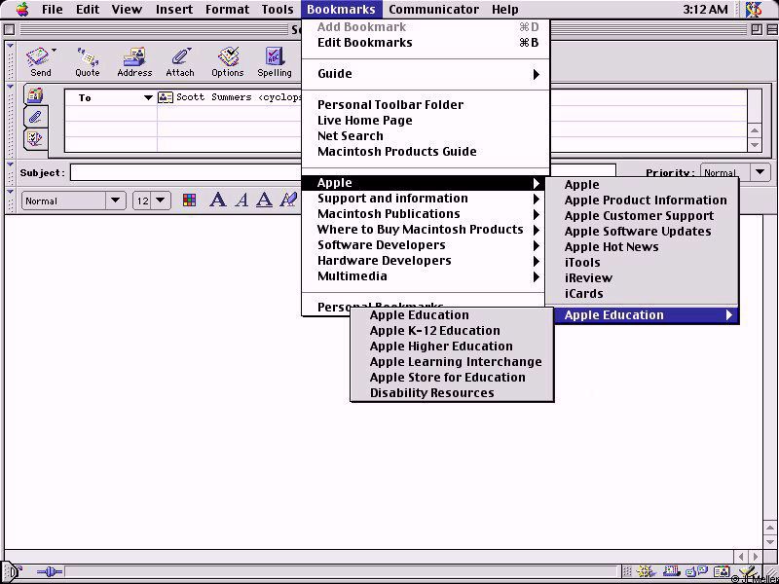
Task: Open the Send button's small dropdown arrow
Action: (x=54, y=50)
